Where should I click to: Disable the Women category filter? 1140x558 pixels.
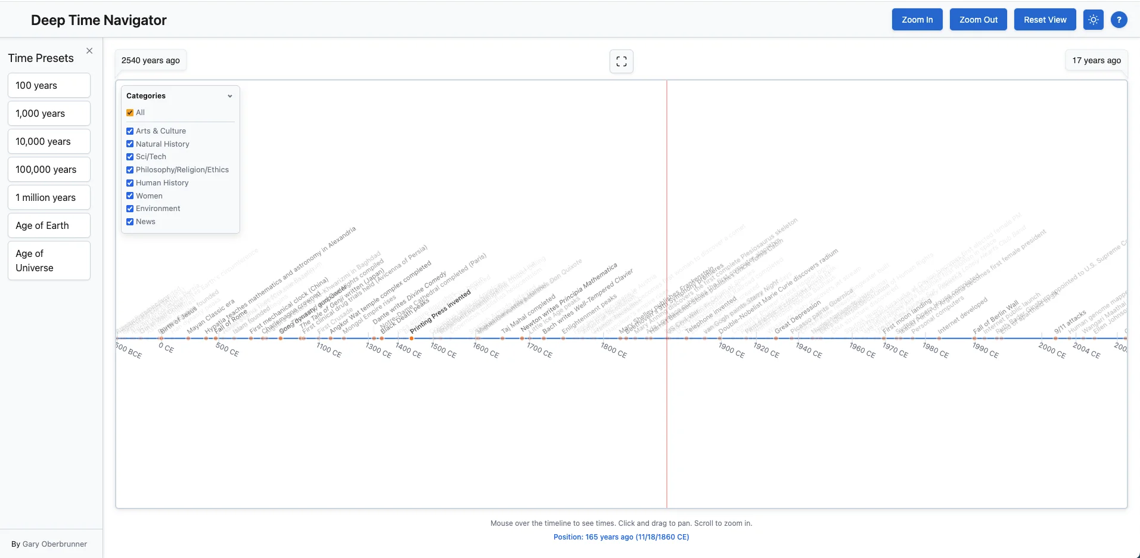[x=130, y=196]
